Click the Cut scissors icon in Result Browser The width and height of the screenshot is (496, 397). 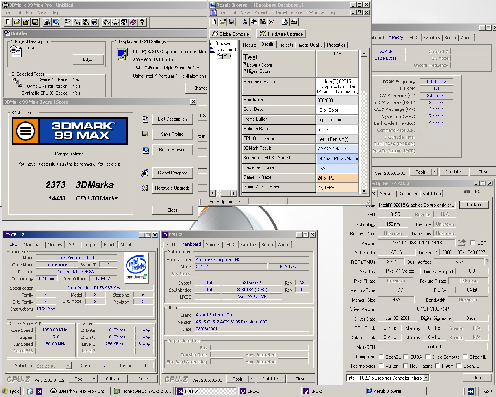pos(245,22)
